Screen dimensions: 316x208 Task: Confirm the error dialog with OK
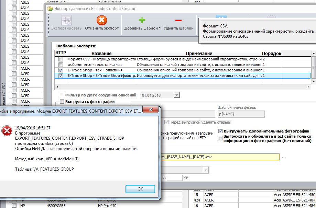pos(140,189)
